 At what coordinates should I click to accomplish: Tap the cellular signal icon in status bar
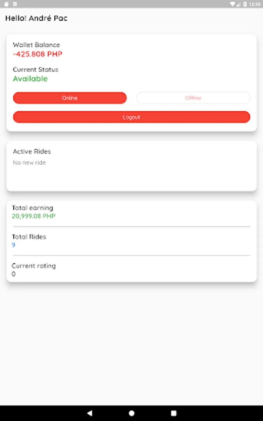[238, 4]
